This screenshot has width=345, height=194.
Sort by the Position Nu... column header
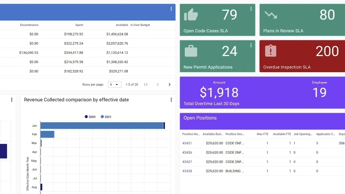point(191,134)
